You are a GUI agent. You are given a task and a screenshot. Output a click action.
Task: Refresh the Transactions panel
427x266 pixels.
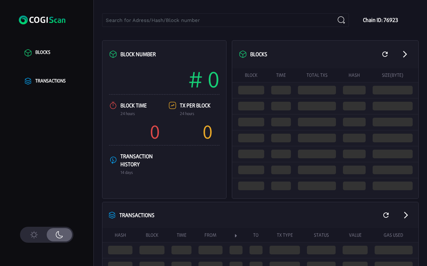tap(386, 215)
